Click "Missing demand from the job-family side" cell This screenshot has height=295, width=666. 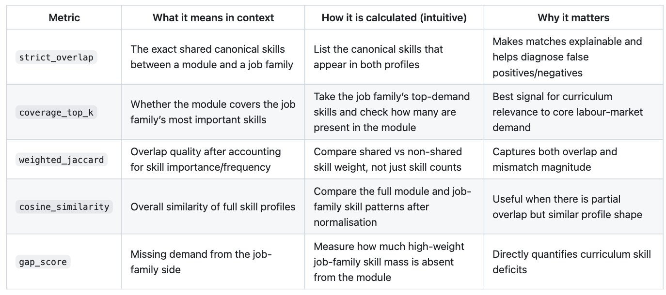click(x=201, y=262)
